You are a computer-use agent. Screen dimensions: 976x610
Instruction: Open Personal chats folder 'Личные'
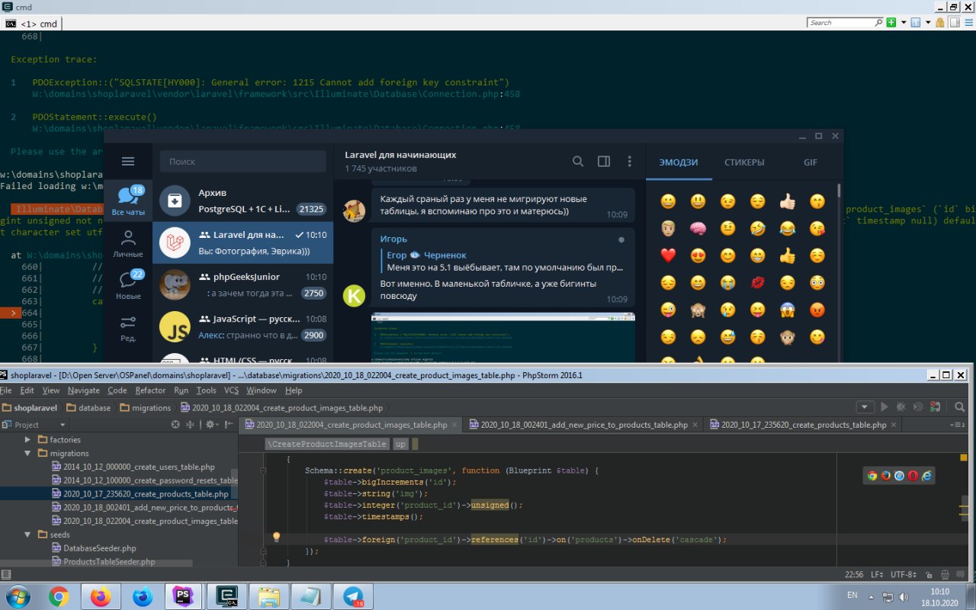[127, 243]
